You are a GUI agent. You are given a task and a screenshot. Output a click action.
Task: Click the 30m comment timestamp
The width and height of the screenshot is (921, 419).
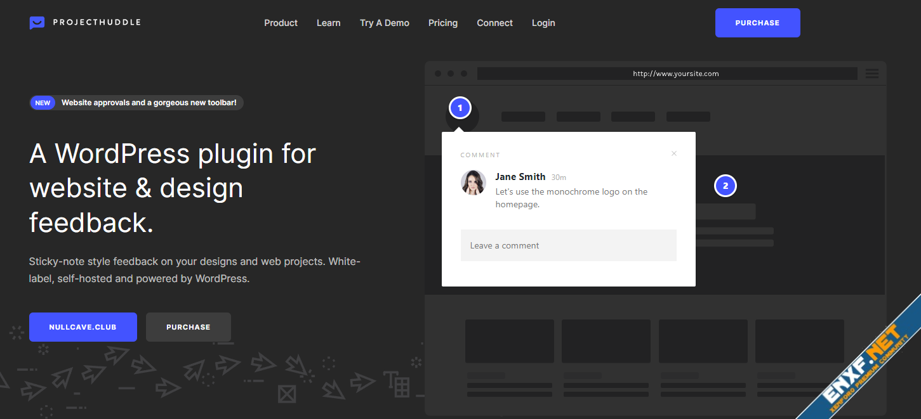tap(559, 177)
